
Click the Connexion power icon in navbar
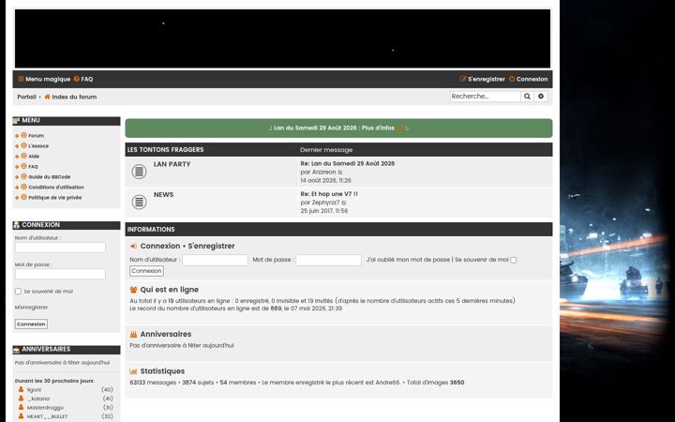point(512,79)
